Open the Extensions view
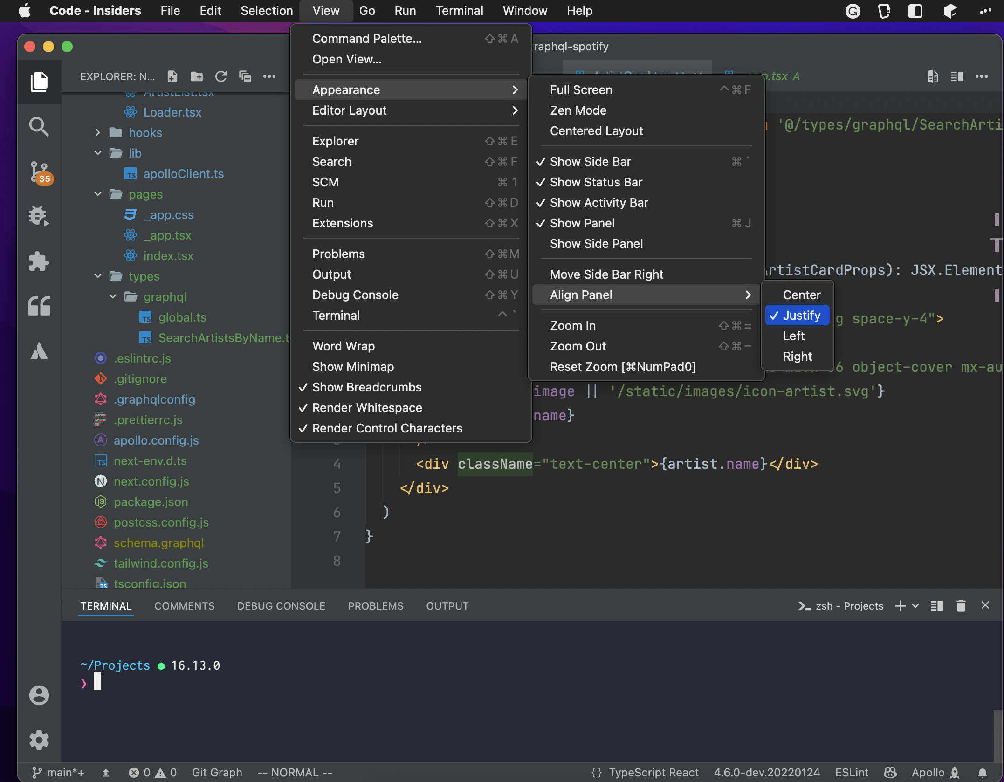The width and height of the screenshot is (1004, 782). [x=39, y=261]
